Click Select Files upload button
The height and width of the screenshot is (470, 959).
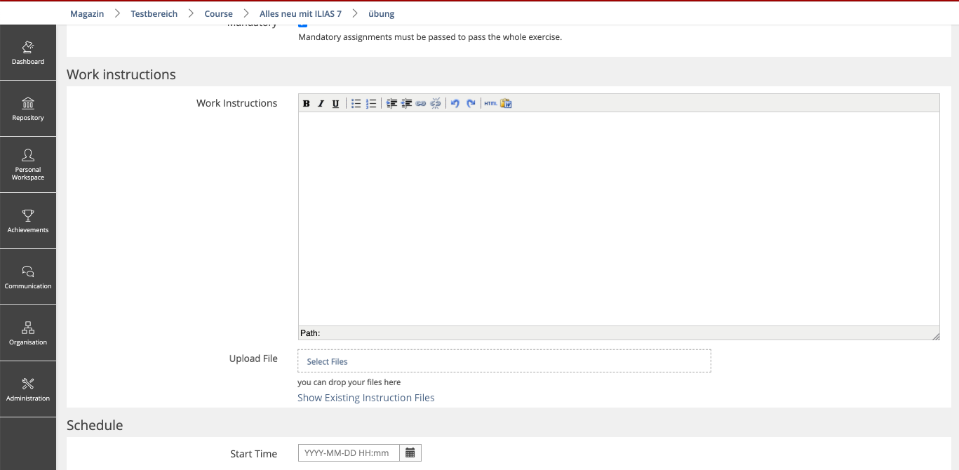pos(328,361)
